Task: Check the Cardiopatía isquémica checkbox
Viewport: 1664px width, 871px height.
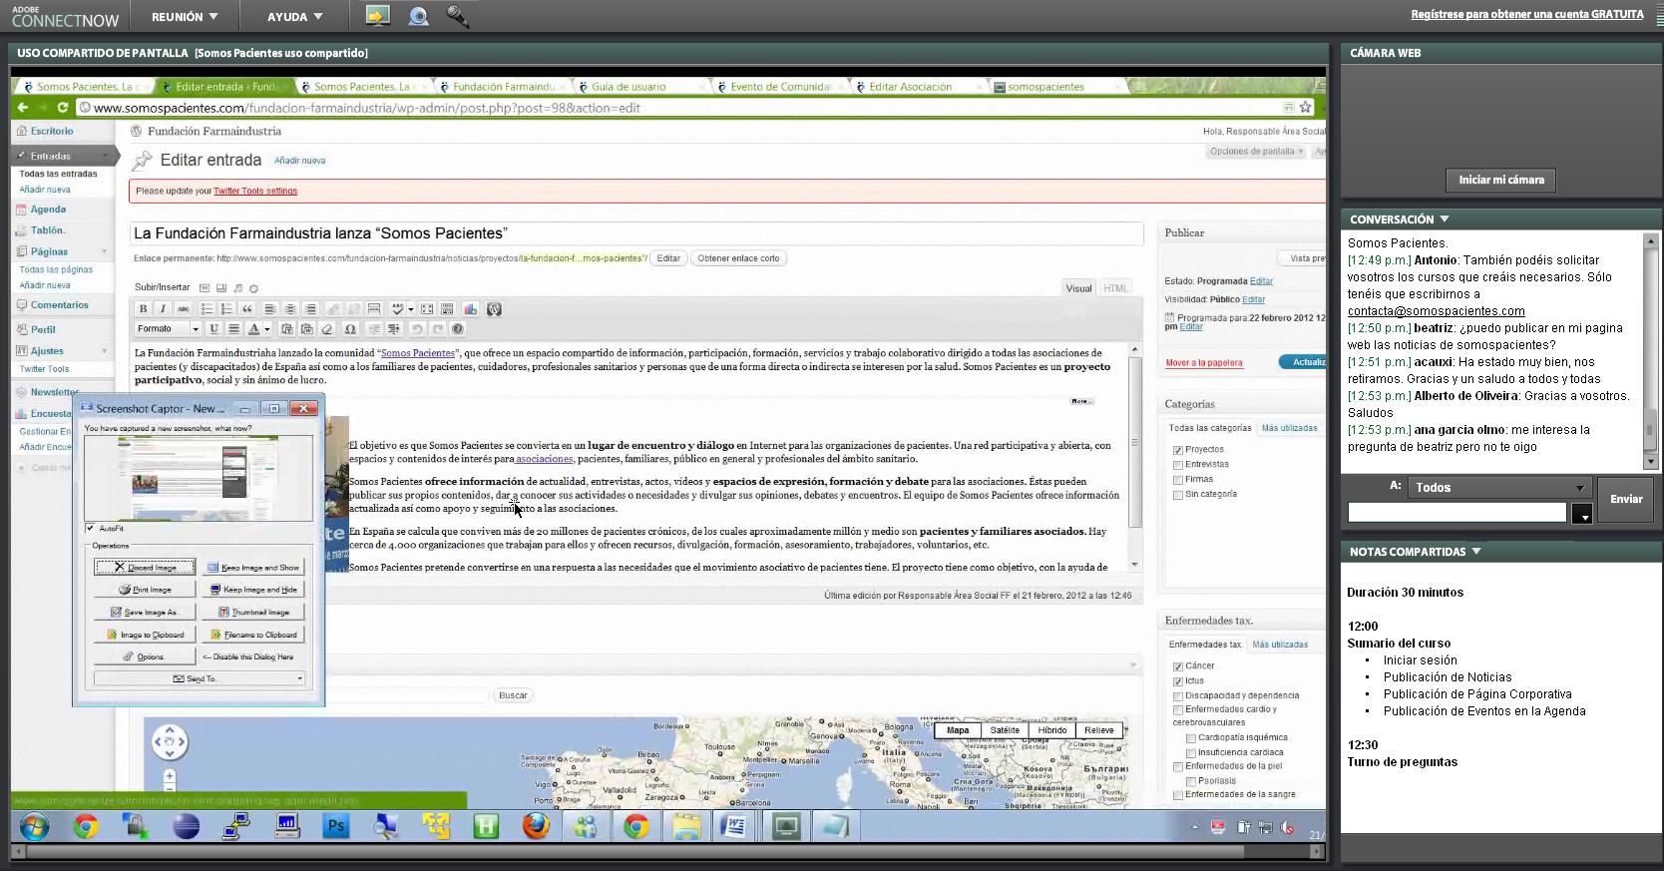Action: pos(1191,738)
